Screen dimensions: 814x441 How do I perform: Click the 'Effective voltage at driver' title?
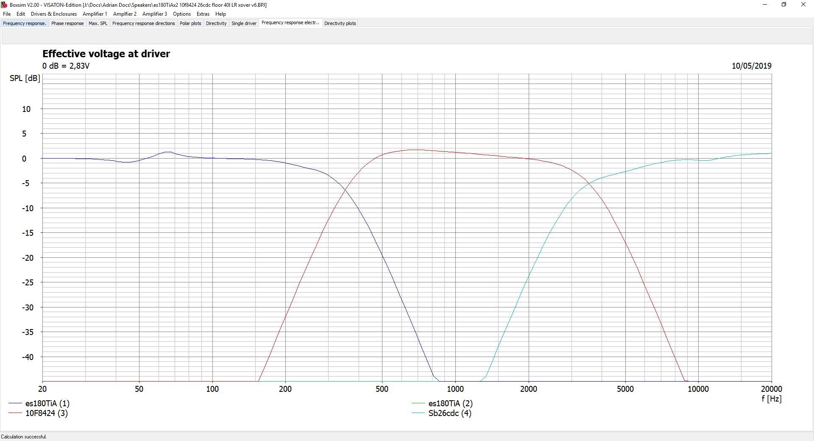pyautogui.click(x=106, y=54)
